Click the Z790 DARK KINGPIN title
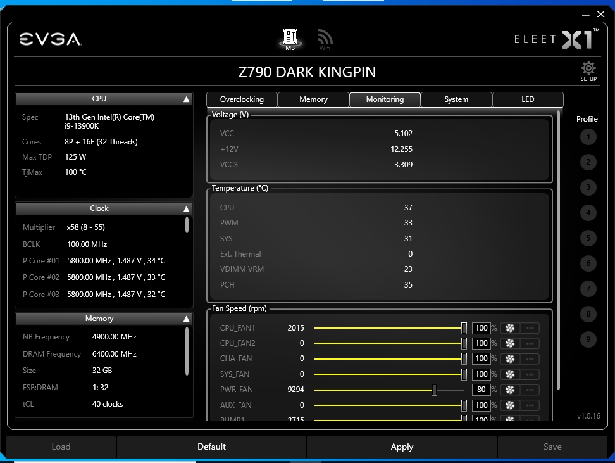Viewport: 615px width, 463px height. [307, 72]
